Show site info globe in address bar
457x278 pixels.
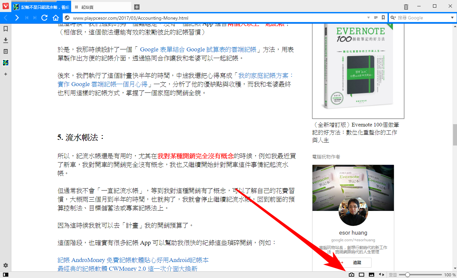(67, 18)
